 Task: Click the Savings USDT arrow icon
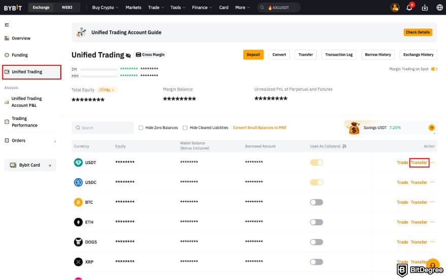point(431,128)
